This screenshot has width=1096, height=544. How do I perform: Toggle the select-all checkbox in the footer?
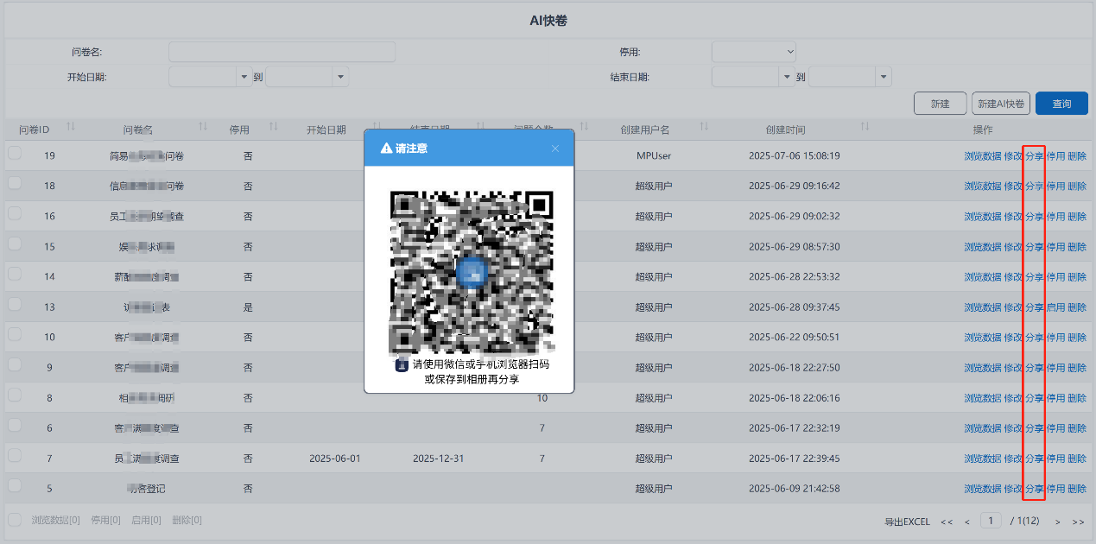15,520
